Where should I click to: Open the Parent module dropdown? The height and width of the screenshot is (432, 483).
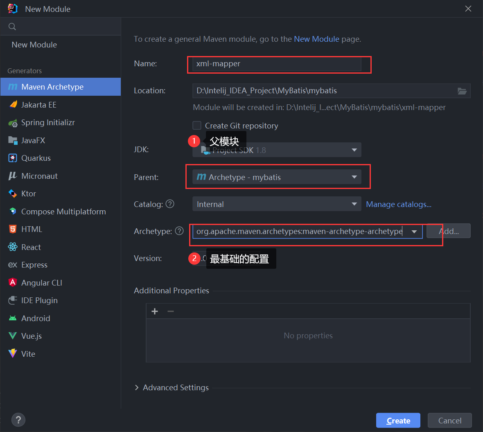point(277,177)
